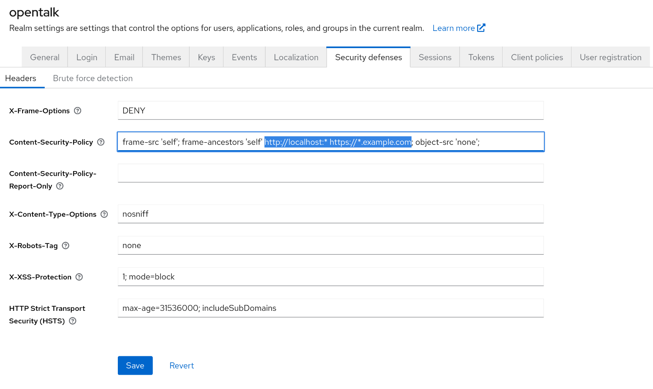This screenshot has height=389, width=653.
Task: Open X-XSS-Protection help icon
Action: click(x=79, y=277)
